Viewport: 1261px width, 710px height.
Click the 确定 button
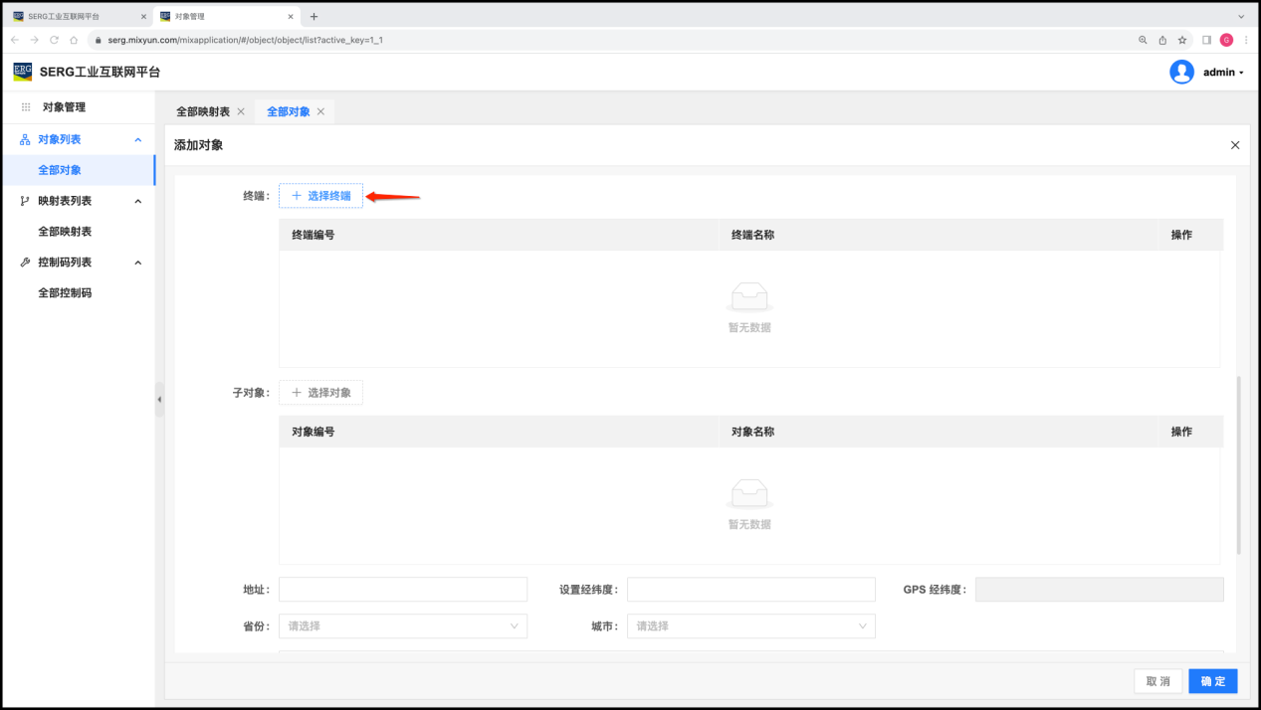coord(1212,681)
